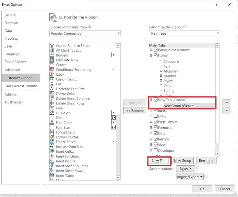Click the Borders command icon
The image size is (238, 197).
(x=52, y=55)
